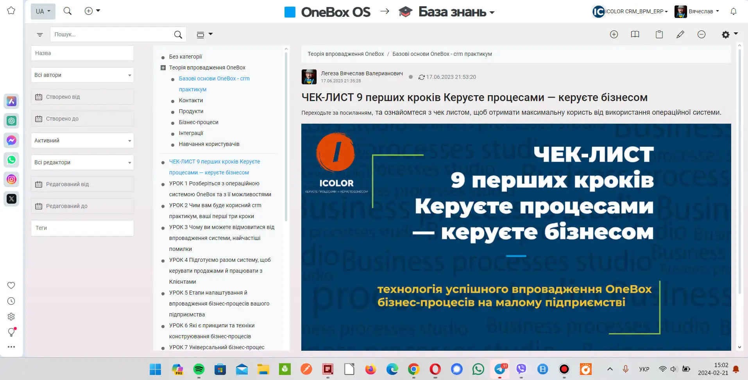Screen dimensions: 748x380
Task: Collapse the Теорія впровадження OneBox tree node
Action: click(163, 68)
